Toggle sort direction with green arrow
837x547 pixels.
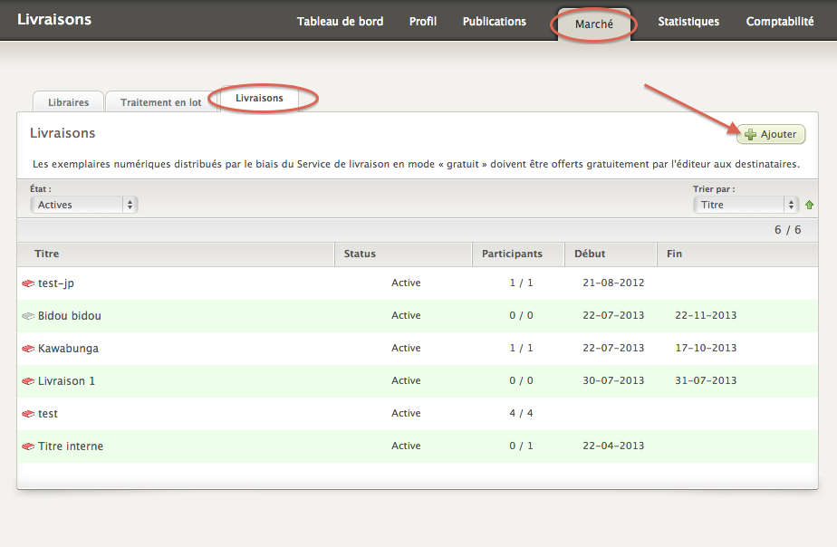click(x=809, y=206)
